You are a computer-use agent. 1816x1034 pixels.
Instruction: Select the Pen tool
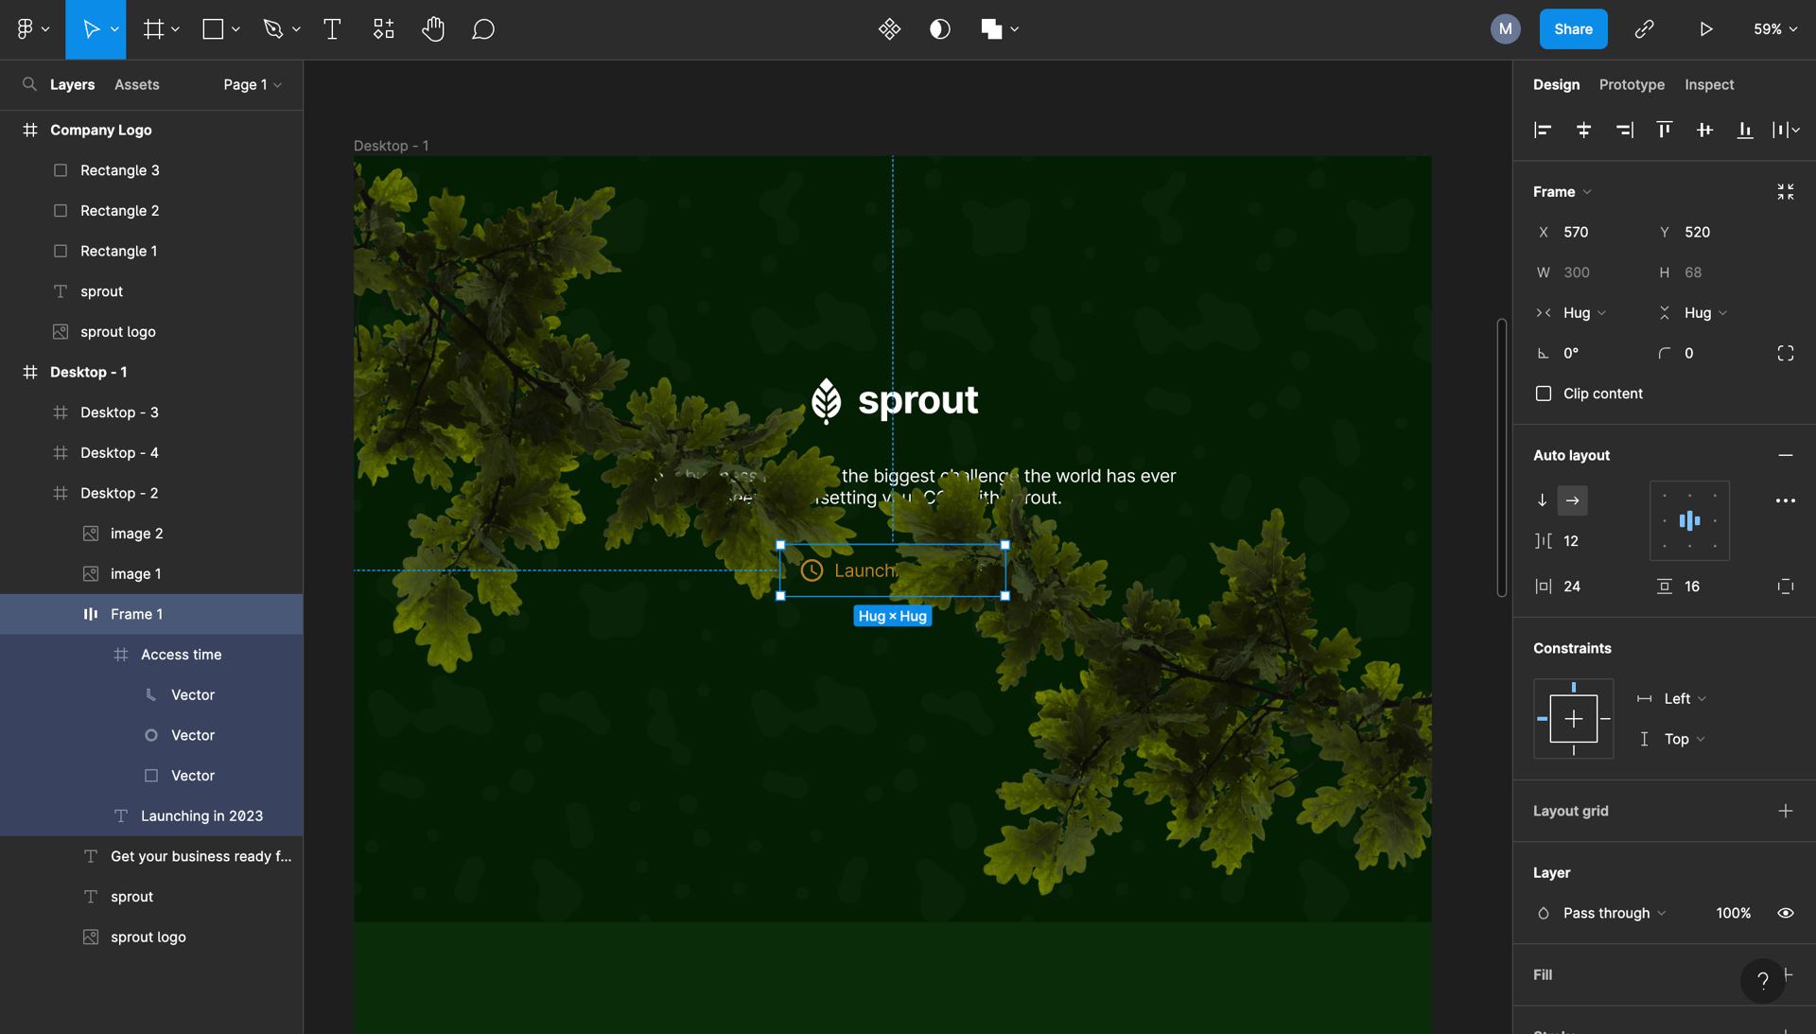tap(273, 29)
